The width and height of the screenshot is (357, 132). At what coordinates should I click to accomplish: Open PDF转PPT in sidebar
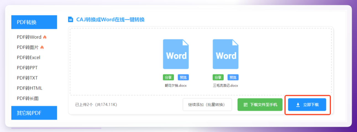(x=27, y=68)
